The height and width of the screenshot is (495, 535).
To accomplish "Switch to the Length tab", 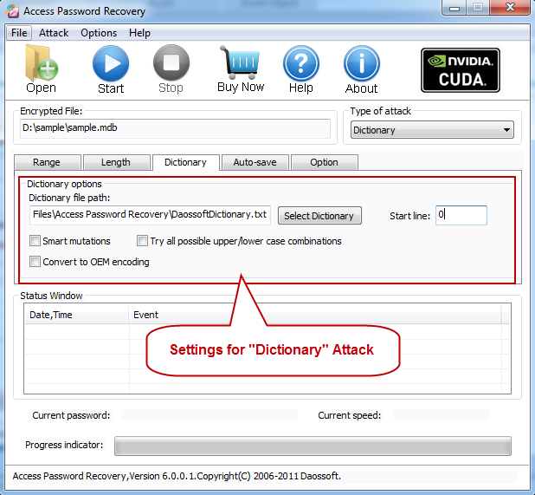I will 116,162.
